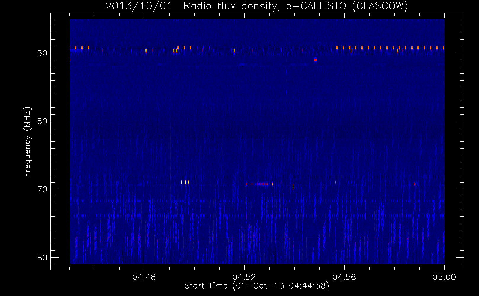Click the 05:00 time tick label

(444, 277)
